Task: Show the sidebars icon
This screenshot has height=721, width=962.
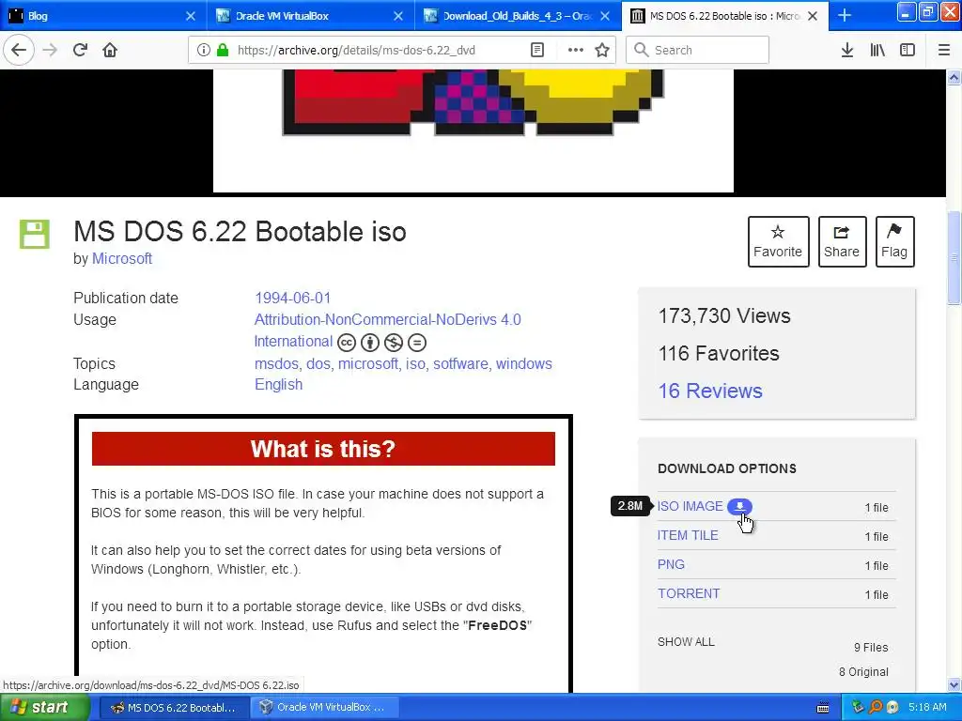Action: (908, 51)
